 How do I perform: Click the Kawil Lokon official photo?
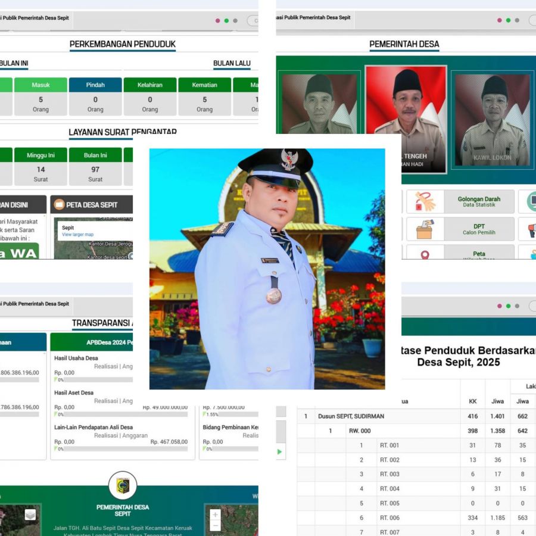coord(493,120)
